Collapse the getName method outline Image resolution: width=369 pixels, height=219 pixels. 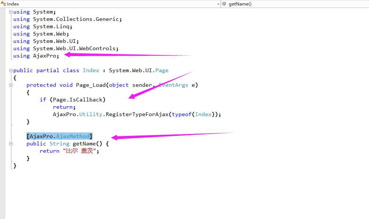tap(11, 144)
